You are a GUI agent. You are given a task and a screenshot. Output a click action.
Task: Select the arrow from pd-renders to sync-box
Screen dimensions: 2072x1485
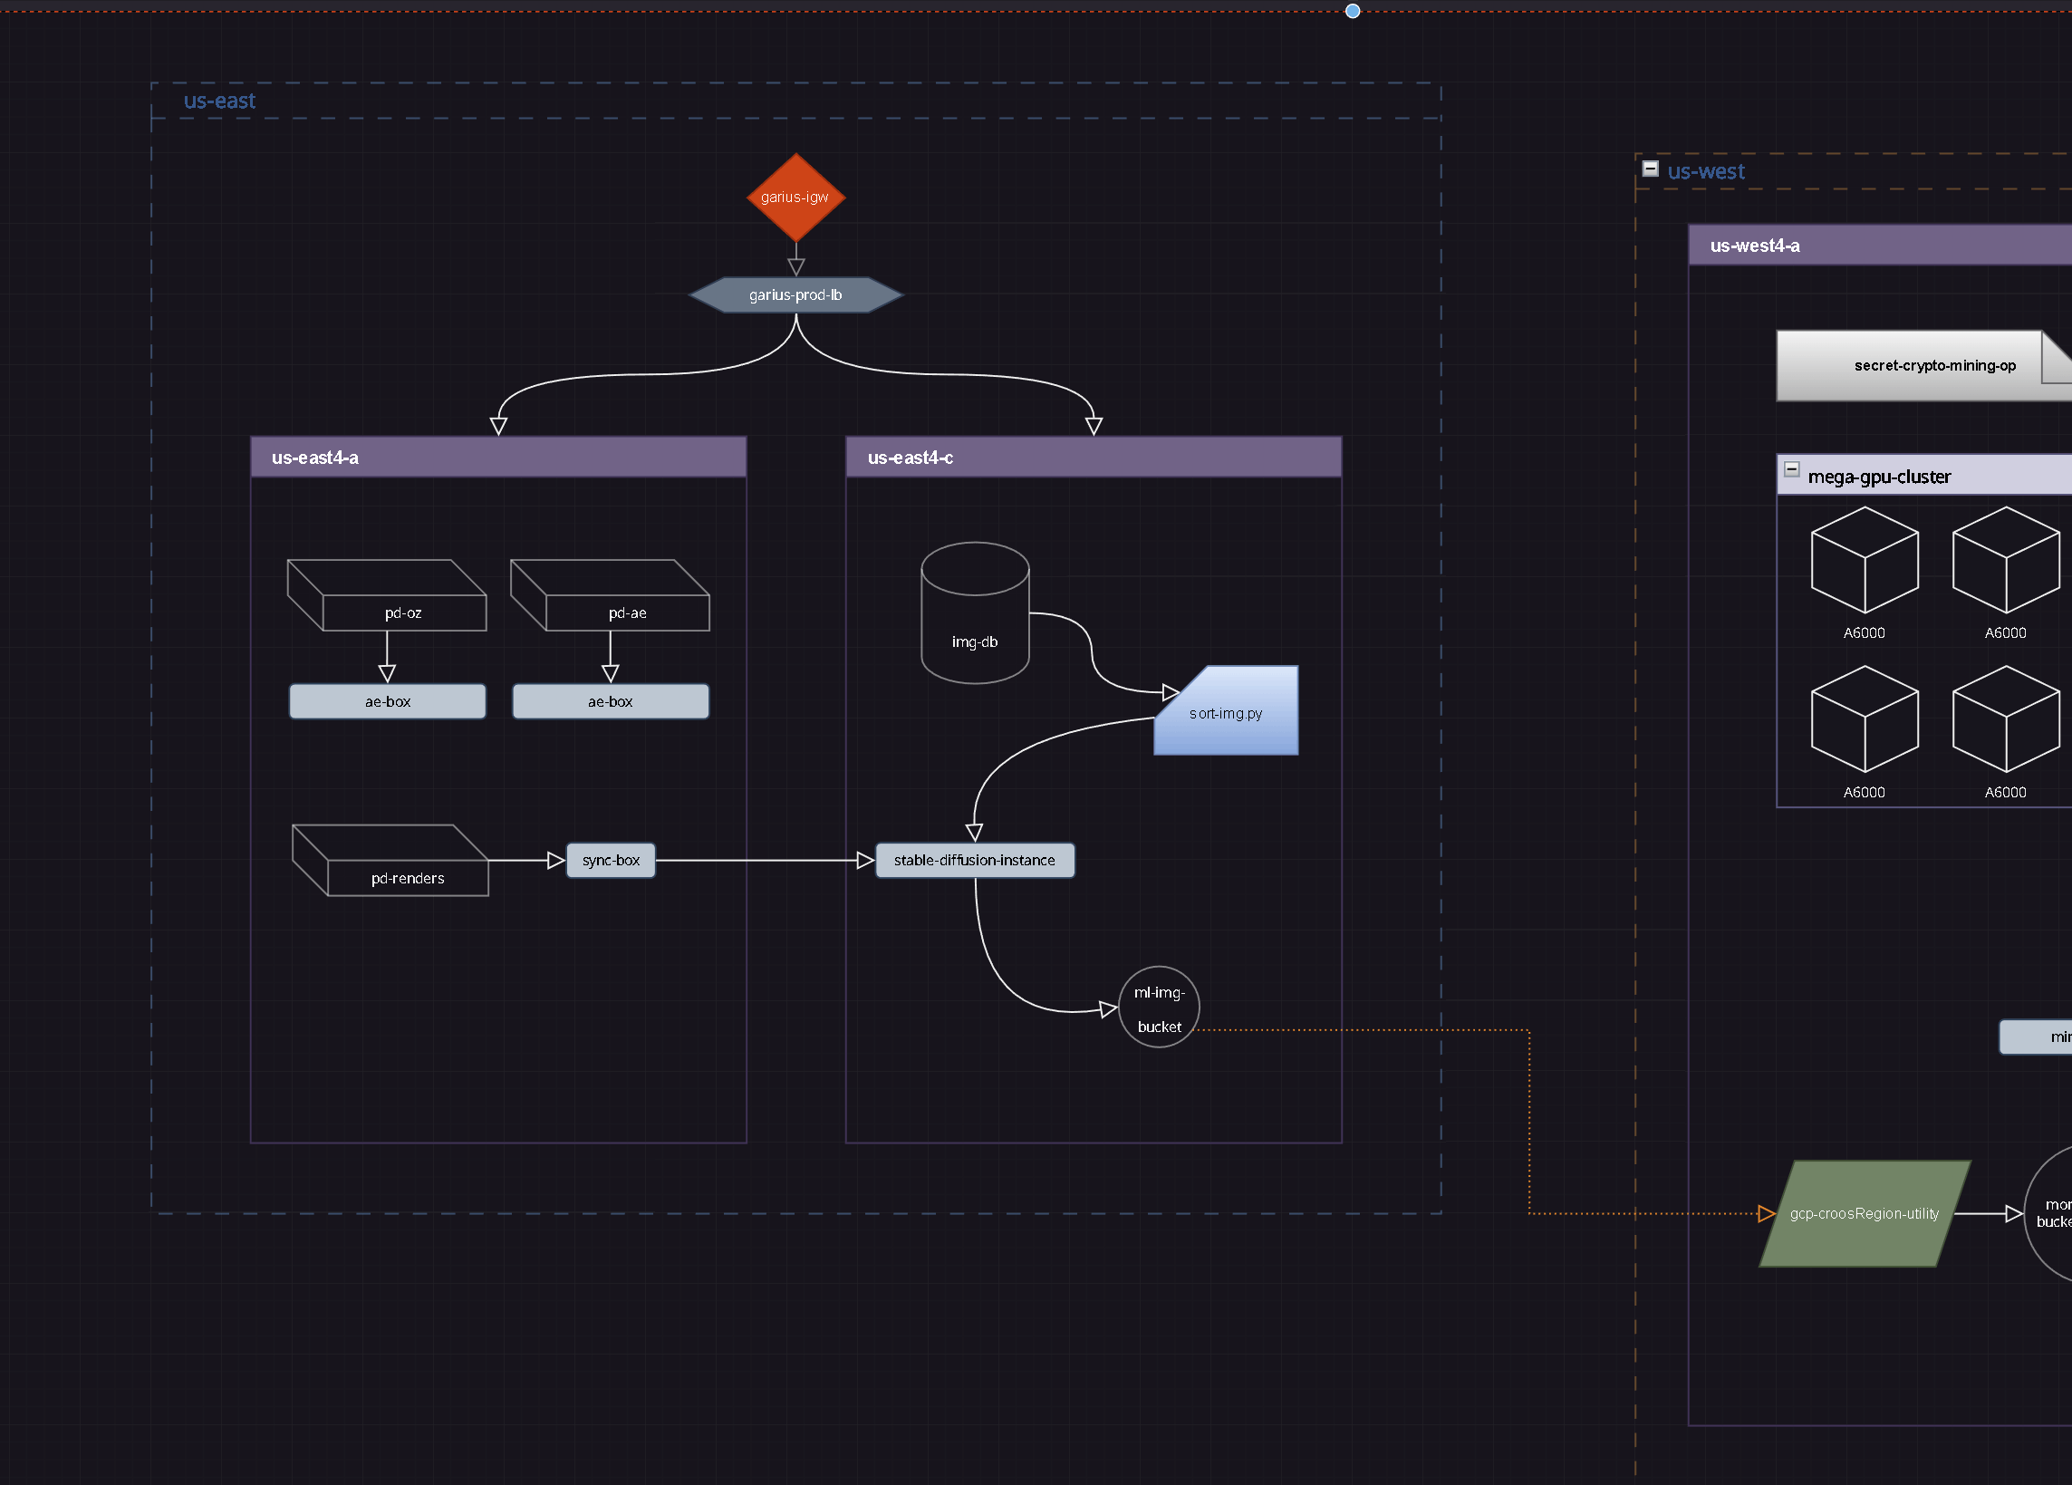coord(526,861)
